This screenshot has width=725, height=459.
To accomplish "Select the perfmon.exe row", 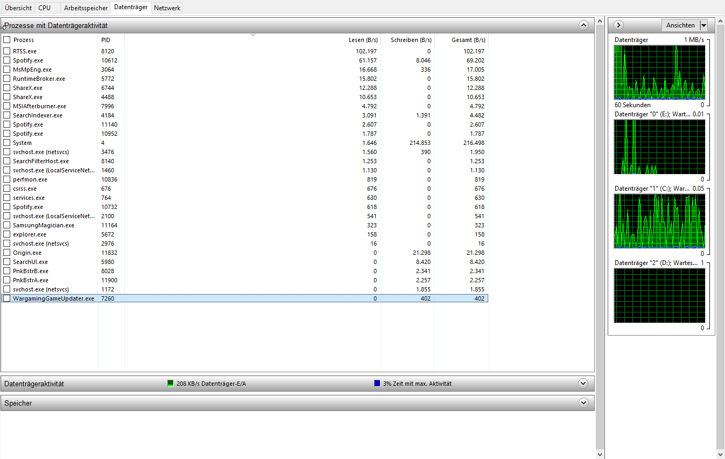I will tap(244, 179).
